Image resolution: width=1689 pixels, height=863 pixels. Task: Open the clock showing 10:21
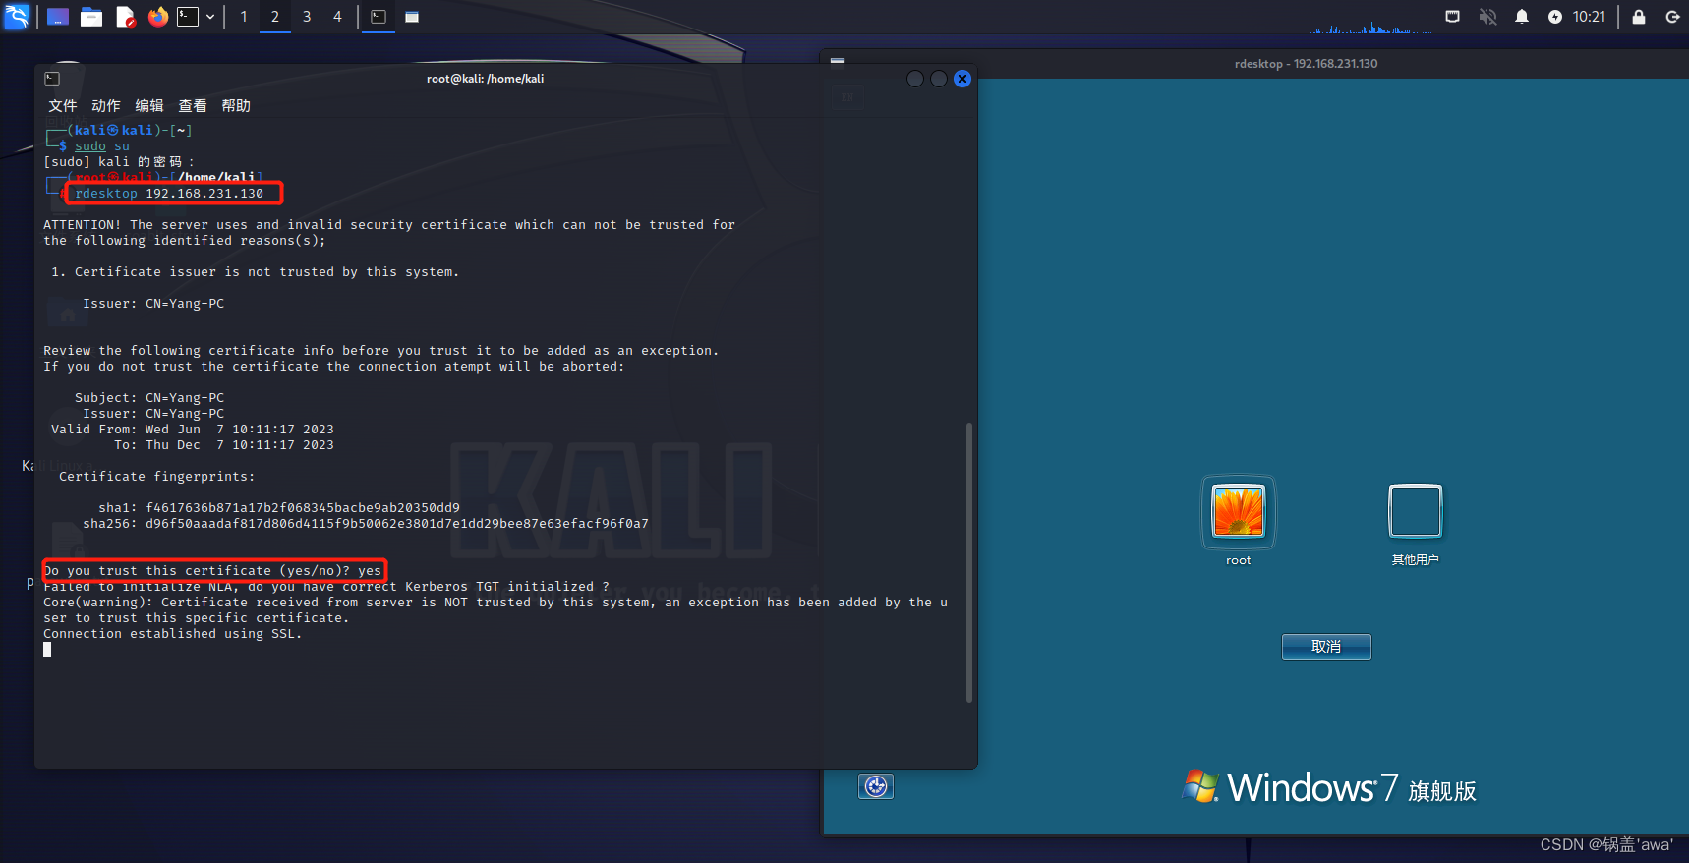(1589, 17)
